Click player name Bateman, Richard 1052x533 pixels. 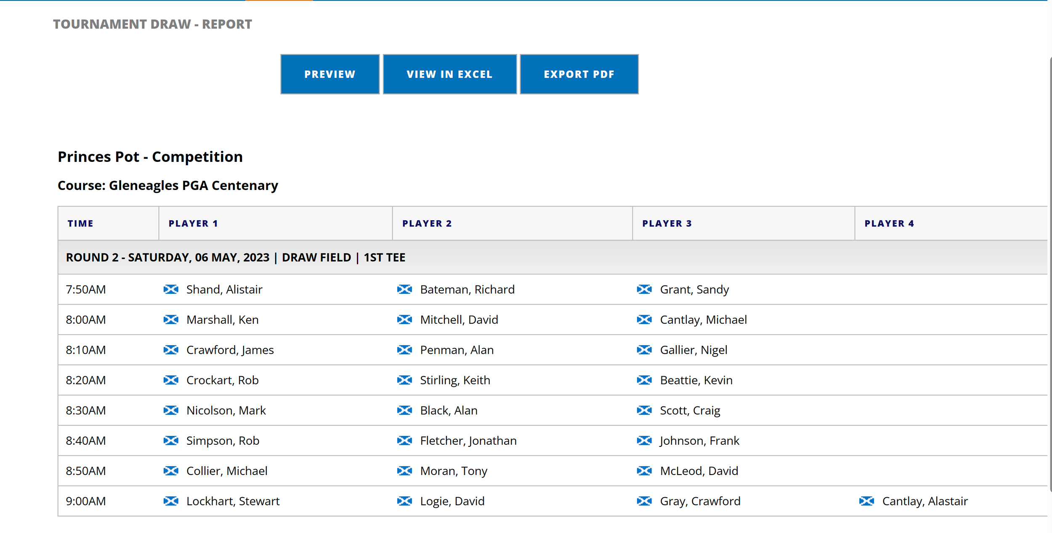[x=467, y=289]
